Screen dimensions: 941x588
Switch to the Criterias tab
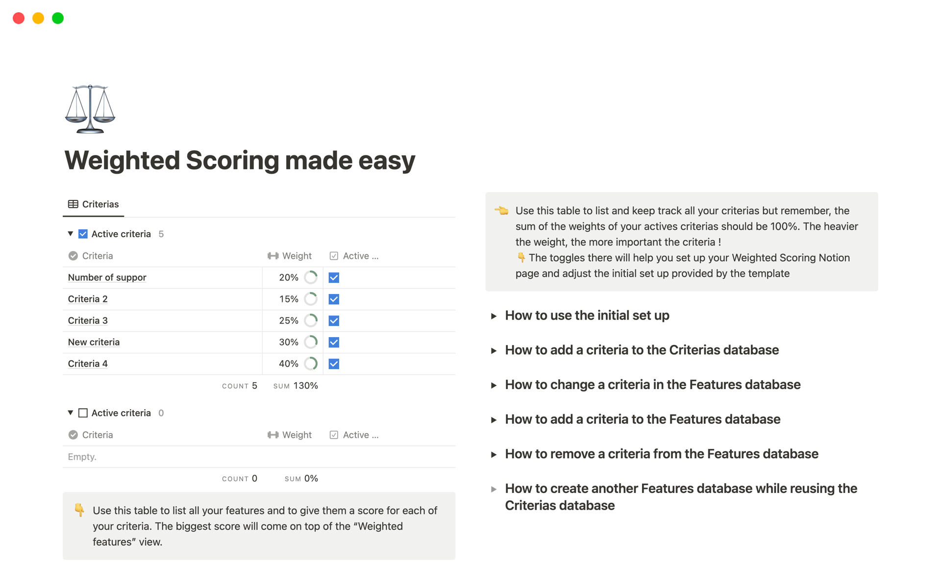[94, 204]
